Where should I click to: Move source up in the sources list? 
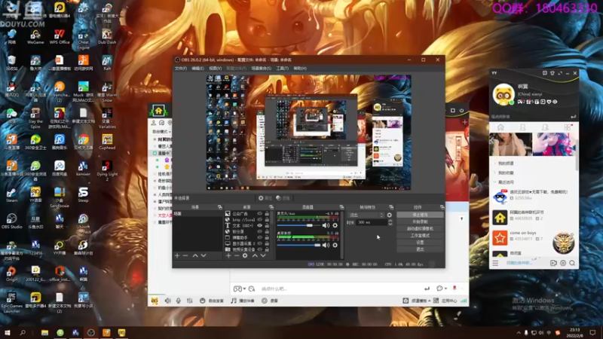pos(255,255)
